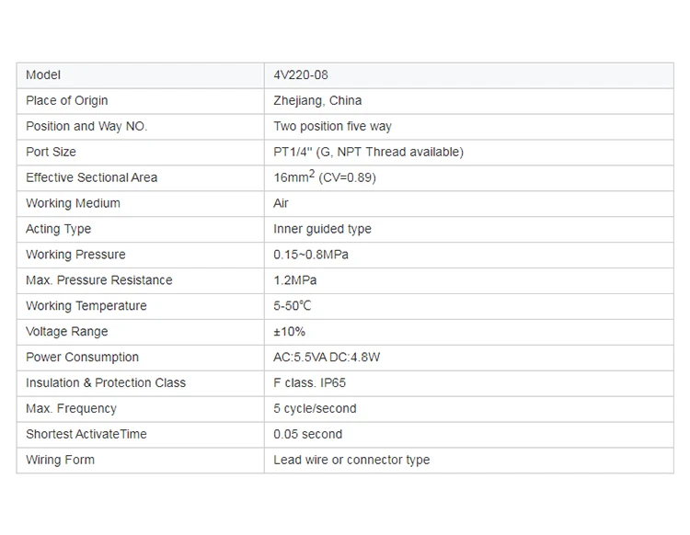This screenshot has height=535, width=690.
Task: Click the Port Size label
Action: [x=51, y=153]
